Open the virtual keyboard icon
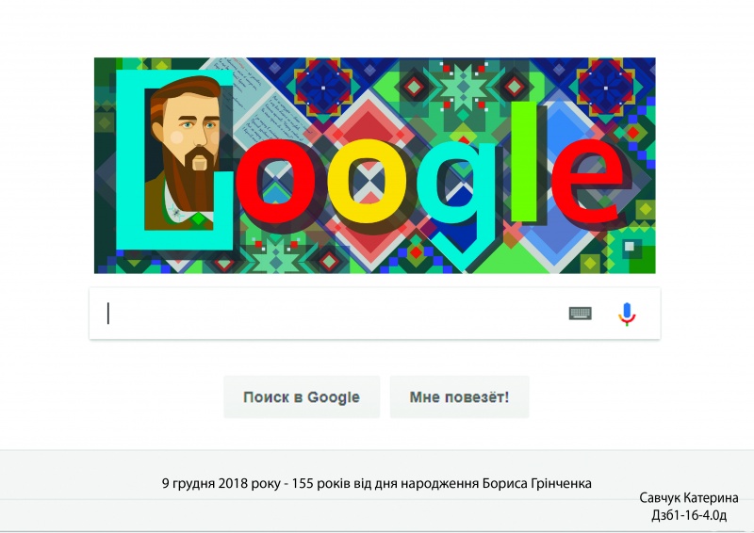Viewport: 754px width, 533px height. 581,314
